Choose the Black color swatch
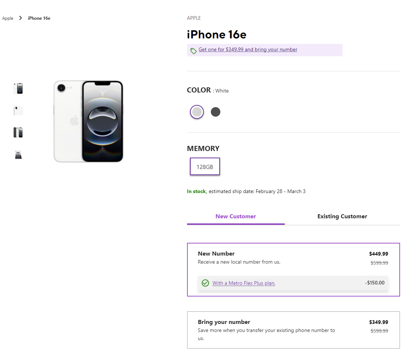This screenshot has height=351, width=403. [x=216, y=112]
